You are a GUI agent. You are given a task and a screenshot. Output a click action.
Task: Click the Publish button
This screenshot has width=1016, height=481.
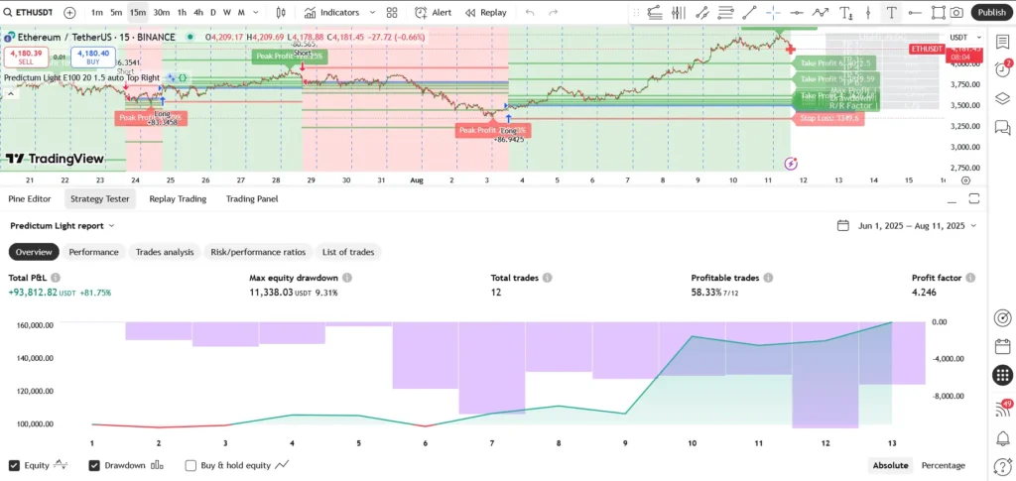point(991,12)
